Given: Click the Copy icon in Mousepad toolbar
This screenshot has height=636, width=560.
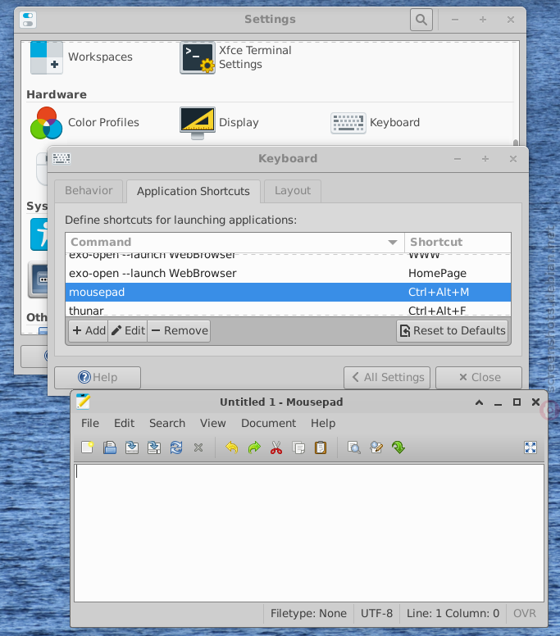Looking at the screenshot, I should click(x=298, y=447).
